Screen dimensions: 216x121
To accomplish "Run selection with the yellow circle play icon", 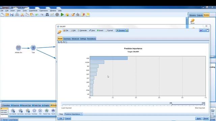I will click(67, 14).
